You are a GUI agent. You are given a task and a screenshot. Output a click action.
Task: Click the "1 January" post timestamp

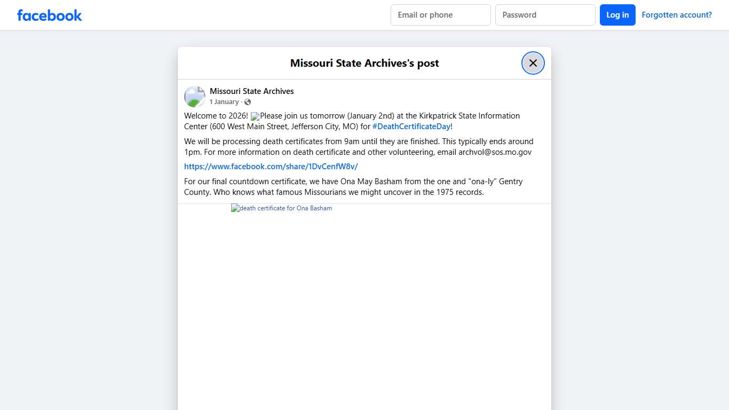(224, 102)
